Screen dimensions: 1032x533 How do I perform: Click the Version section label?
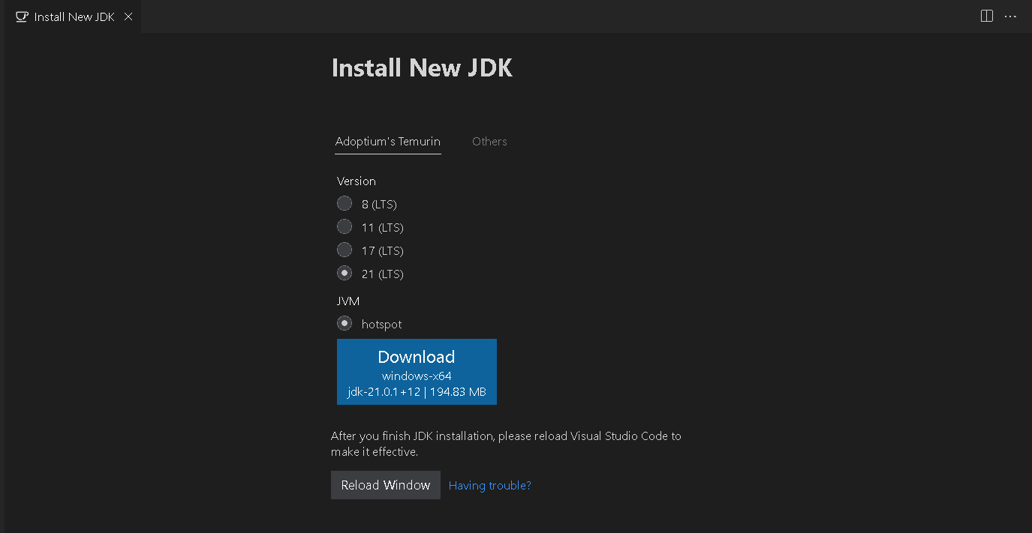click(x=357, y=181)
